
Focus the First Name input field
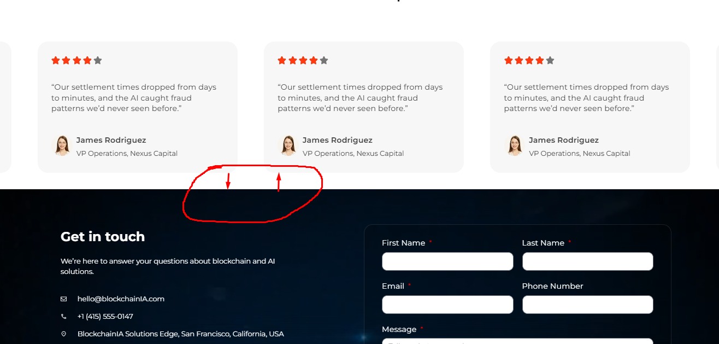[447, 261]
